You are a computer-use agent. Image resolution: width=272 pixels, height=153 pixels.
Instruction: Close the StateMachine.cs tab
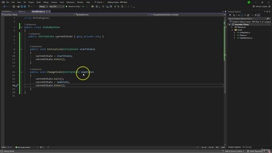click(49, 11)
